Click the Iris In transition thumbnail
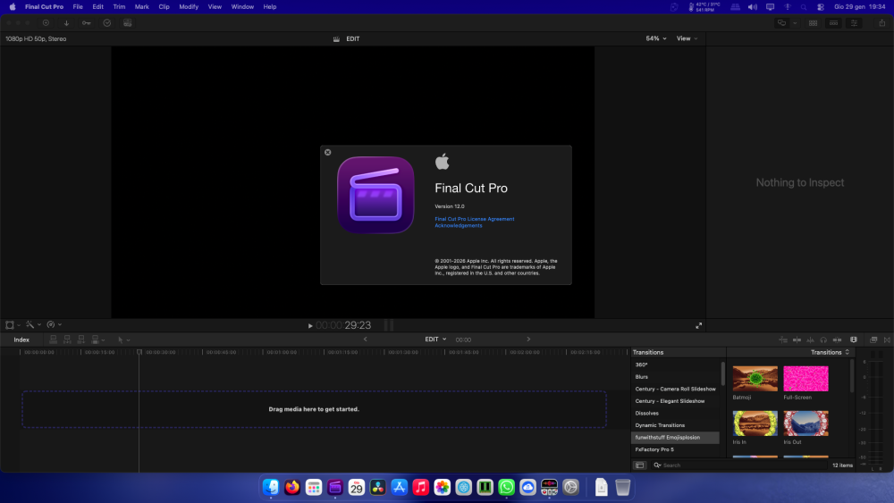This screenshot has width=894, height=503. coord(755,423)
